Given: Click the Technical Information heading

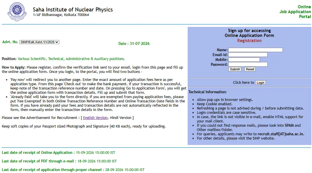Looking at the screenshot, I should [207, 92].
